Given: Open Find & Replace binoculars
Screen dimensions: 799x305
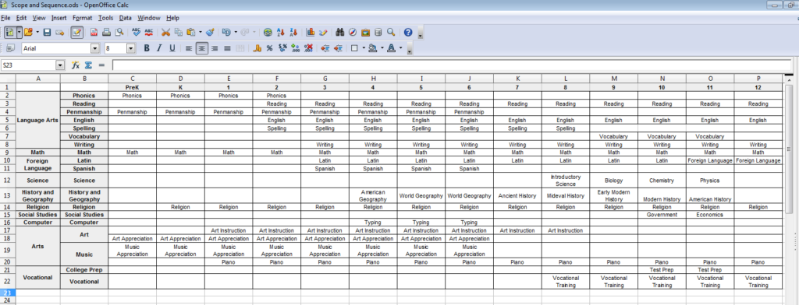Looking at the screenshot, I should (x=340, y=32).
